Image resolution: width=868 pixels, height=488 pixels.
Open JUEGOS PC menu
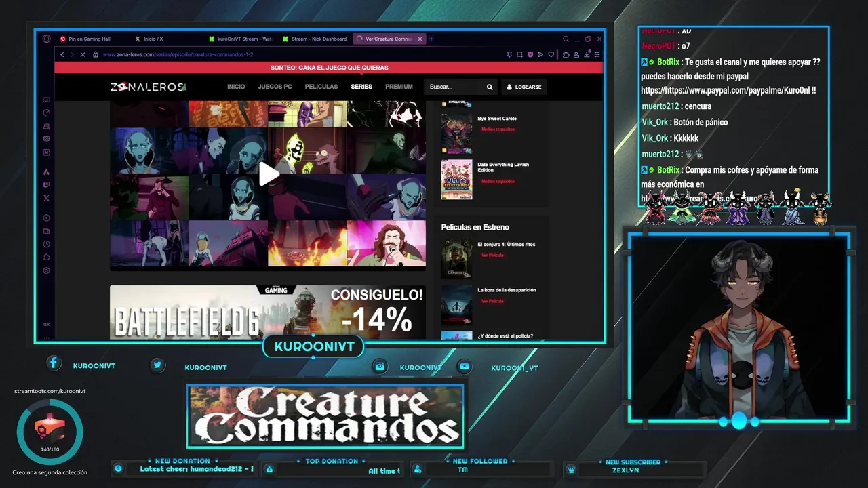(x=275, y=87)
